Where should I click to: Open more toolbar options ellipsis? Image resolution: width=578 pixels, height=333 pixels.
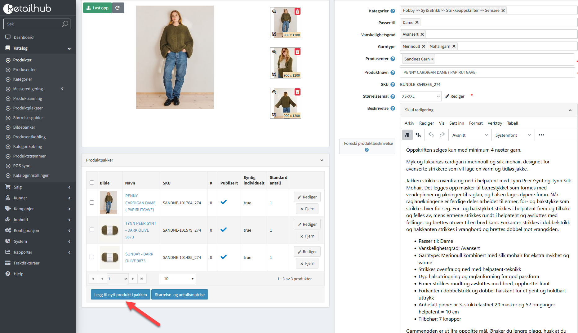(x=541, y=135)
